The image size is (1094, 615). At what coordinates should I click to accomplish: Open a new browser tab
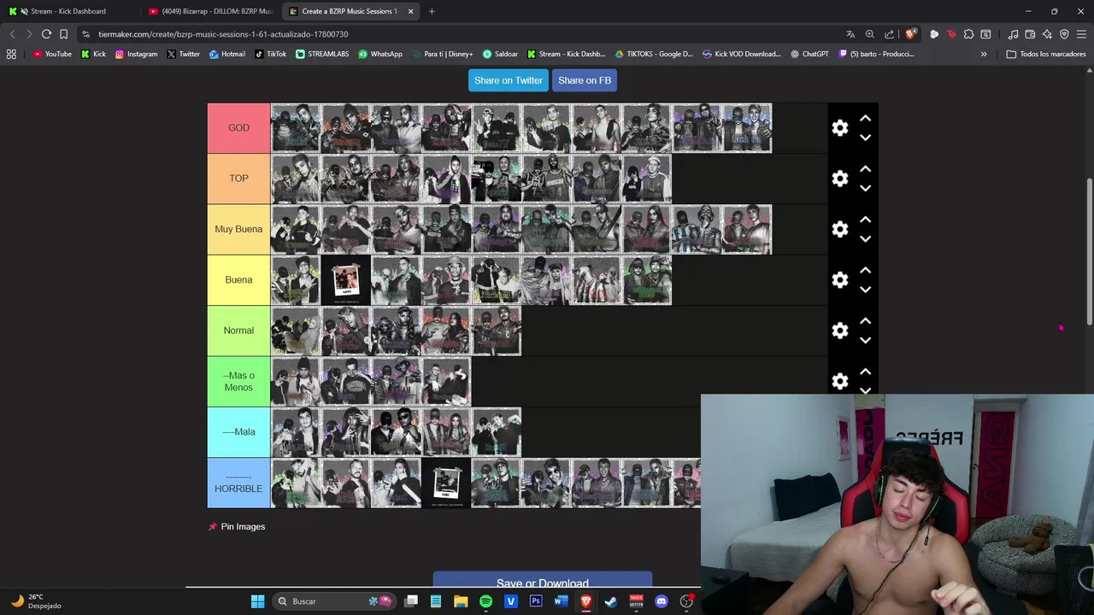click(432, 11)
